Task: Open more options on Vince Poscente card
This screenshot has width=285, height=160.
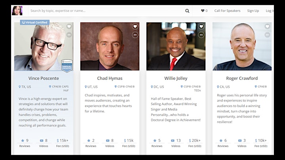Action: (69, 35)
